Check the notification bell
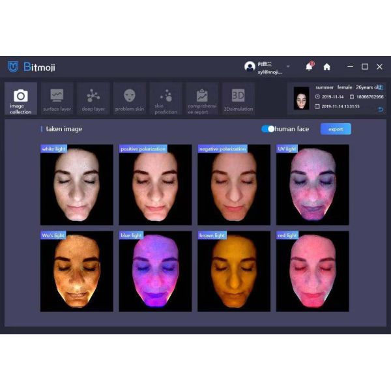 [x=309, y=66]
